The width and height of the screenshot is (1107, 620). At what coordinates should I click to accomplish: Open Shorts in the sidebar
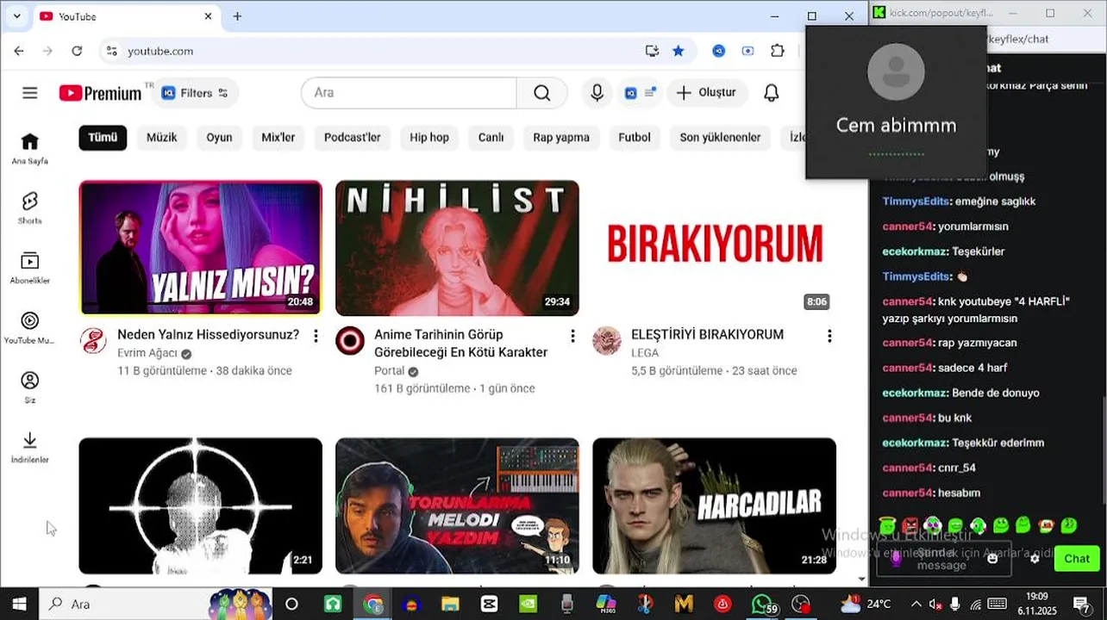click(30, 208)
